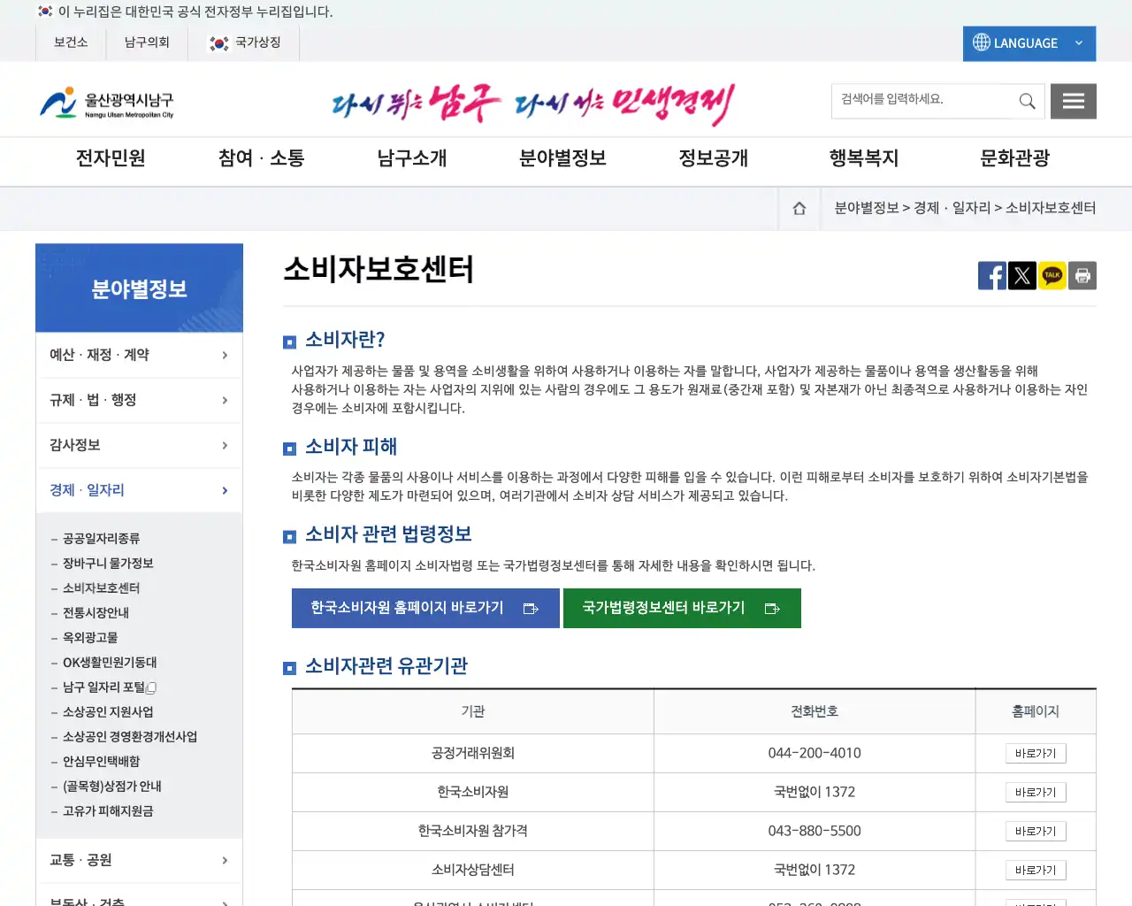Open the 분야별정보 main menu
This screenshot has width=1132, height=906.
(562, 158)
